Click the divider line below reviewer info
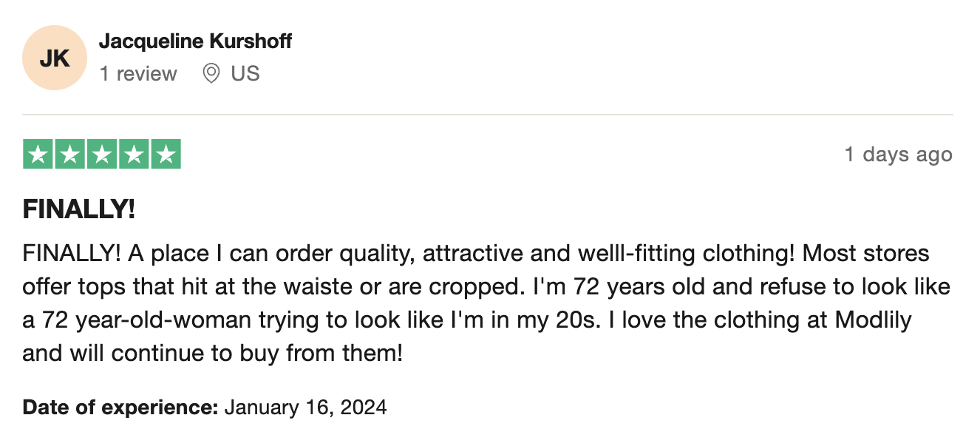The image size is (980, 432). point(488,115)
